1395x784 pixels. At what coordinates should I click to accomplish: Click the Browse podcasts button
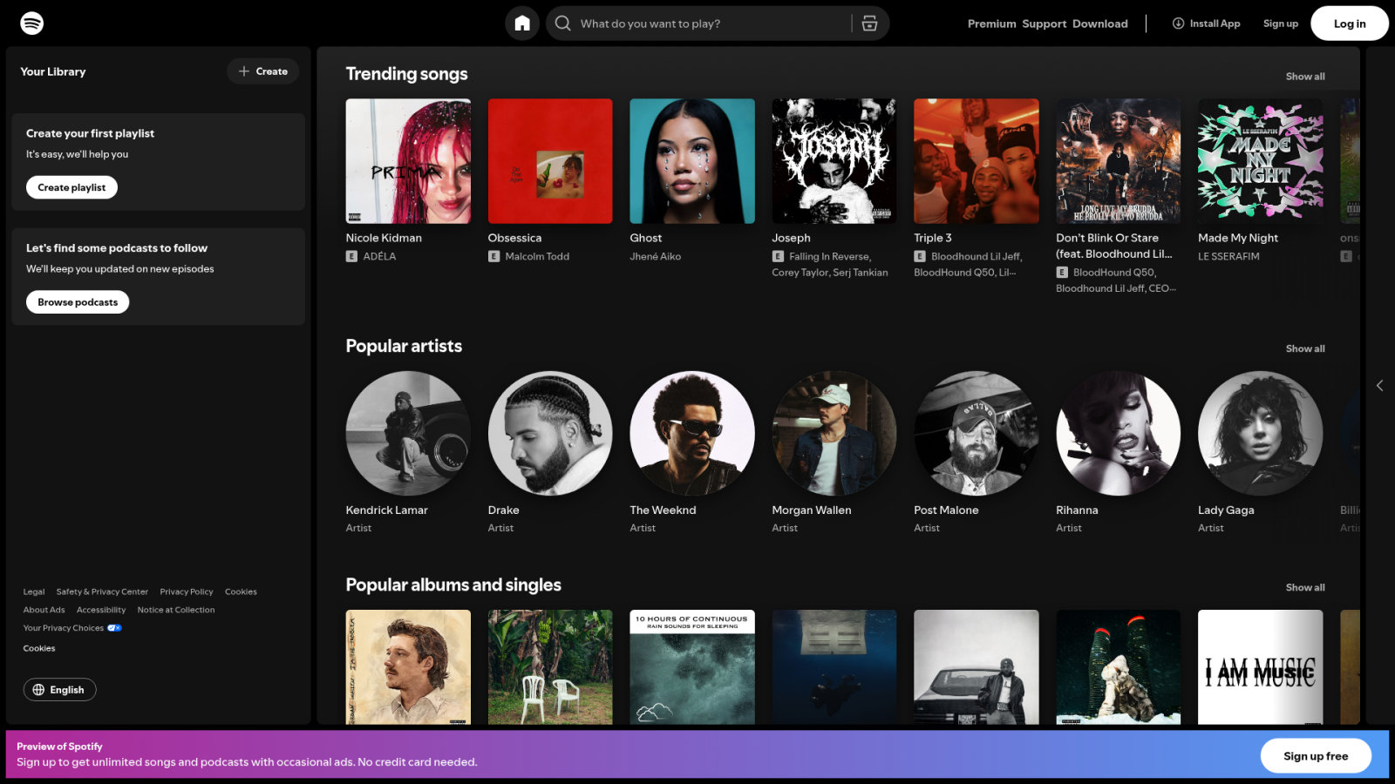[78, 302]
